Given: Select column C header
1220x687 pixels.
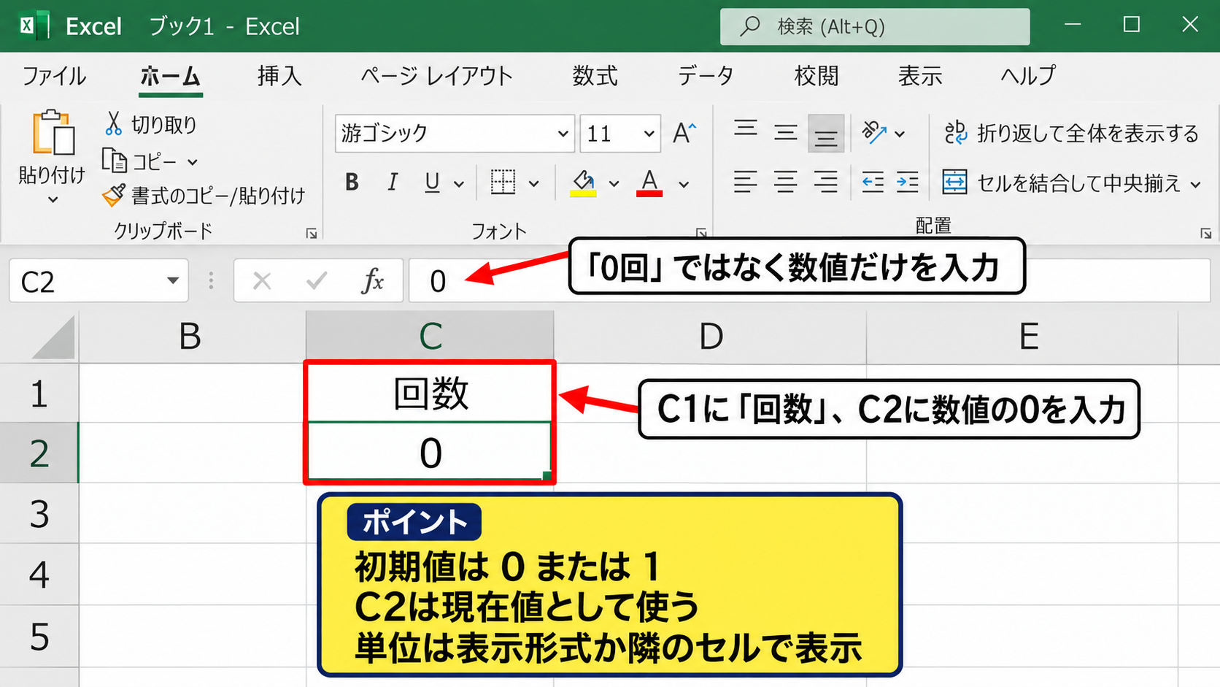Looking at the screenshot, I should (x=430, y=337).
